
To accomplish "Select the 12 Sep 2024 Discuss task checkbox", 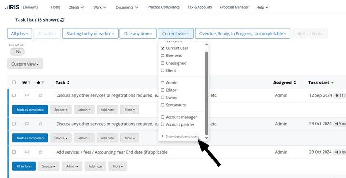I will pos(14,95).
